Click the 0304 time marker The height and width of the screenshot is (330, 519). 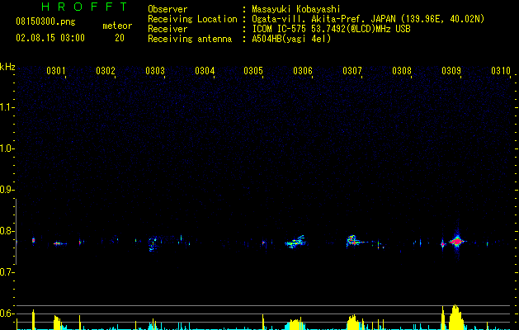205,71
